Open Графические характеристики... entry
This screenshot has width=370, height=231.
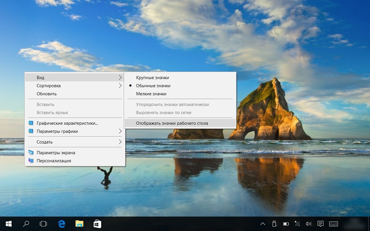coord(75,123)
